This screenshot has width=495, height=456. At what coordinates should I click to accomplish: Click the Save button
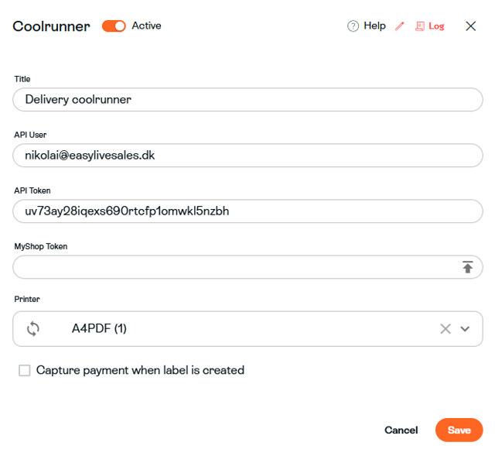(459, 430)
